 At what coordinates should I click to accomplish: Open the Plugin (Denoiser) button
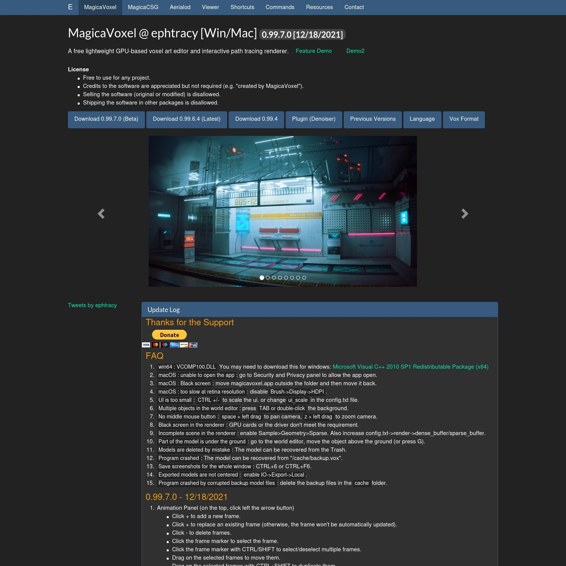click(x=314, y=120)
